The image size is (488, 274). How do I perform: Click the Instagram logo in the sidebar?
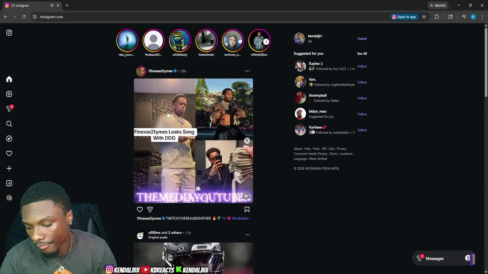[9, 33]
